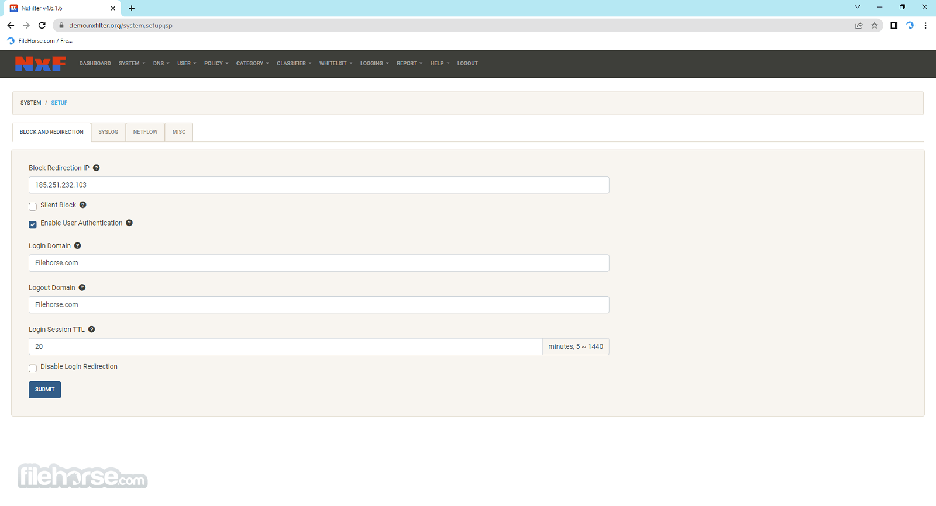Viewport: 936px width, 506px height.
Task: Uncheck Enable User Authentication
Action: click(x=33, y=225)
